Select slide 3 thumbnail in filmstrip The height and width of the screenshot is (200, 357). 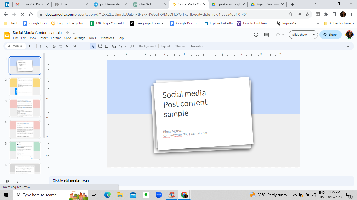click(x=25, y=108)
